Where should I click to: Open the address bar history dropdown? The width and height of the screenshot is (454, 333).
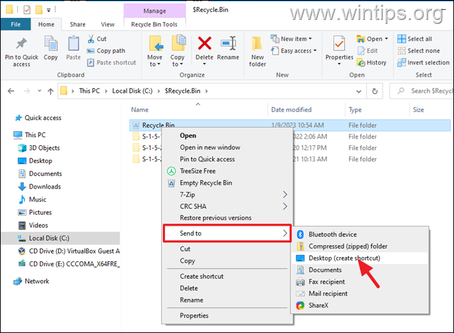click(358, 91)
